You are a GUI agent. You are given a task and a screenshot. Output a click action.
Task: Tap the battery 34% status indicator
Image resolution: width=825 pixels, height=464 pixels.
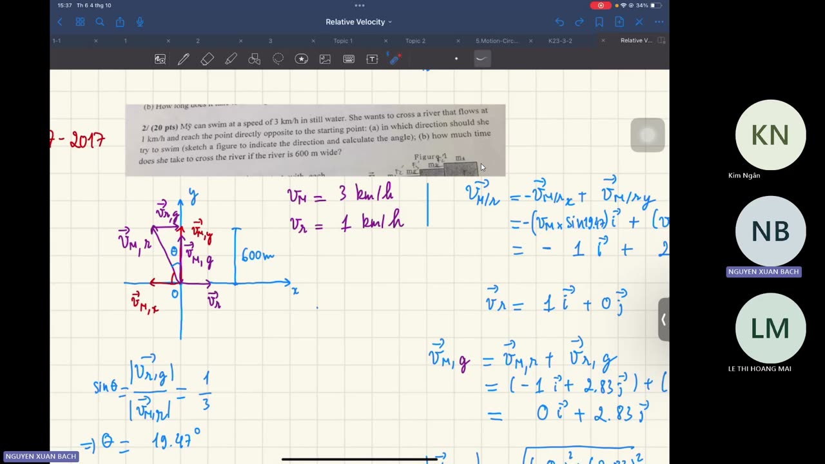tap(648, 5)
